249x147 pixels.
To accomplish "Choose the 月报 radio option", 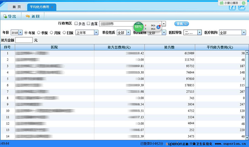I will 51,33.
